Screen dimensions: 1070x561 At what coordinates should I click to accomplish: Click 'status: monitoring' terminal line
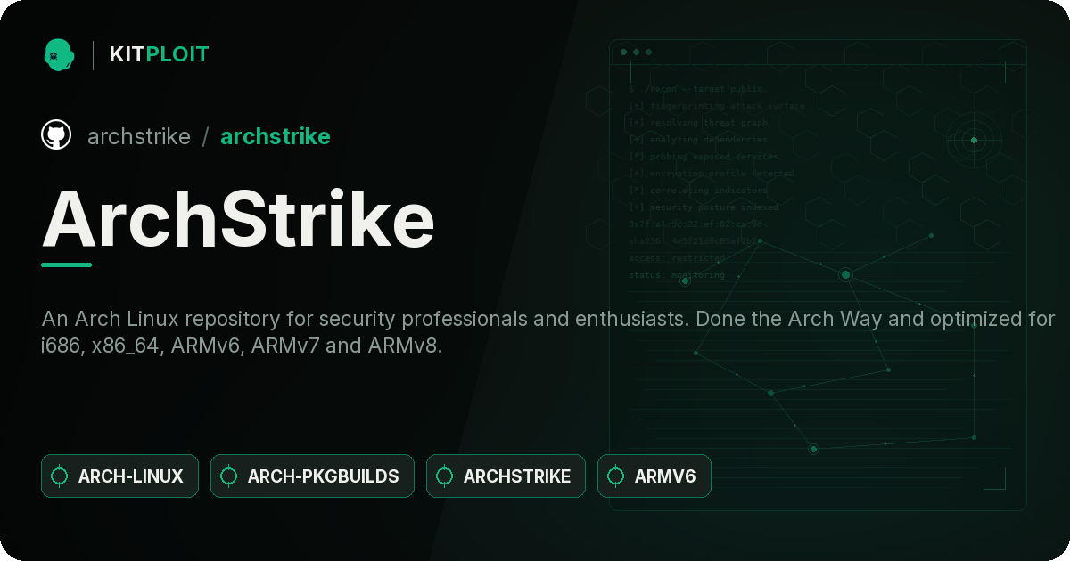click(677, 275)
